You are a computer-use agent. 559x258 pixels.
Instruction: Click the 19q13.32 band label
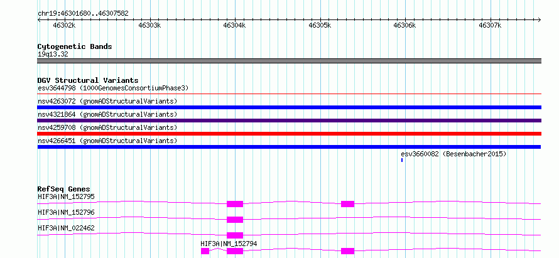click(x=53, y=55)
